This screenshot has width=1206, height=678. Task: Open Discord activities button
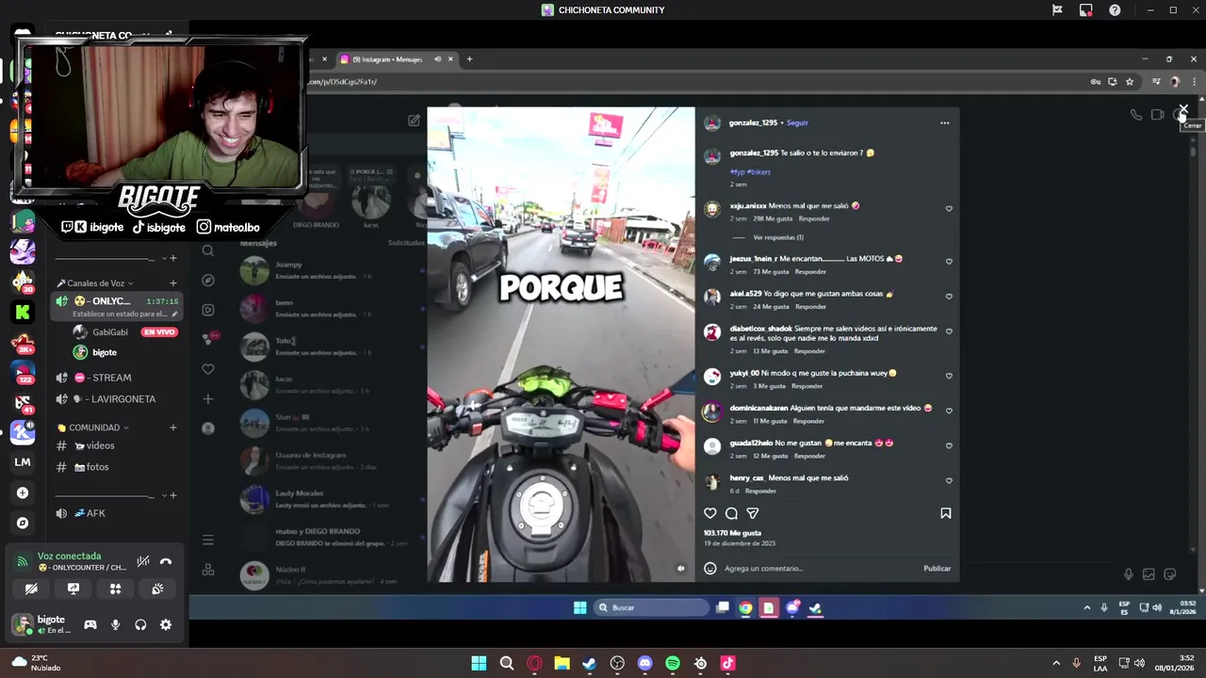[x=115, y=589]
